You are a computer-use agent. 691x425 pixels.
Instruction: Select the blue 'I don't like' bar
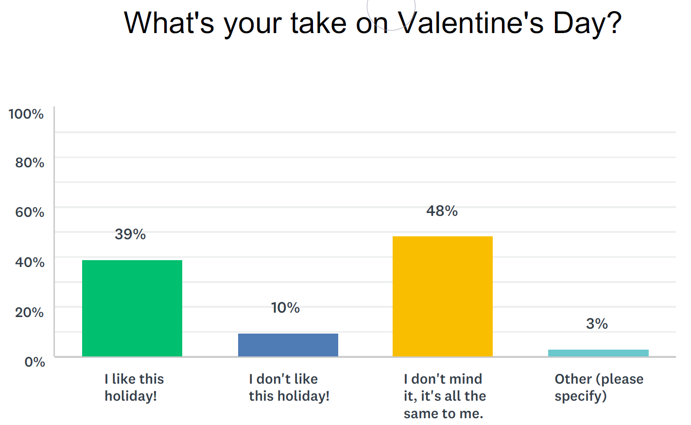[288, 345]
